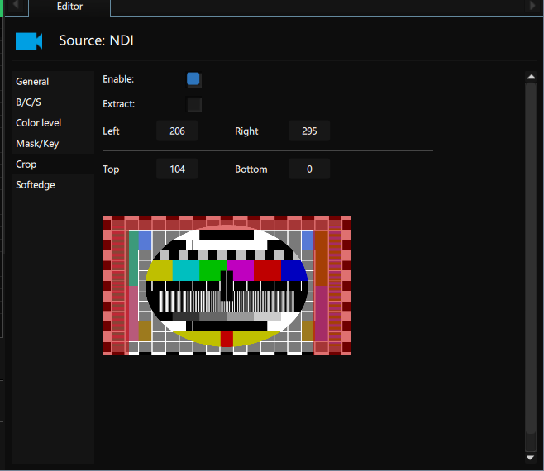Open the B/C/S section
The image size is (544, 471).
(53, 102)
